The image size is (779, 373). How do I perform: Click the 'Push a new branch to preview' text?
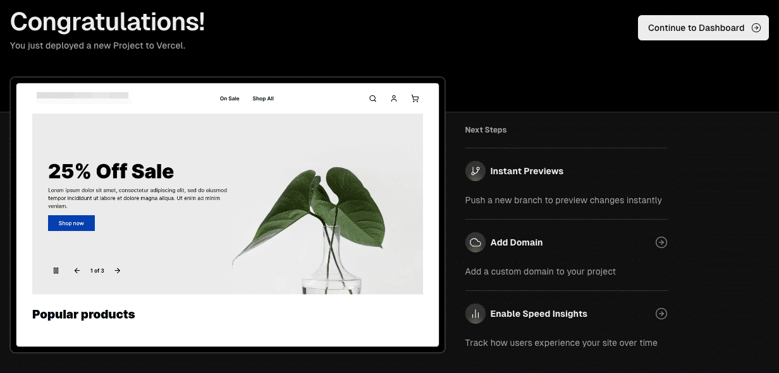[x=563, y=200]
